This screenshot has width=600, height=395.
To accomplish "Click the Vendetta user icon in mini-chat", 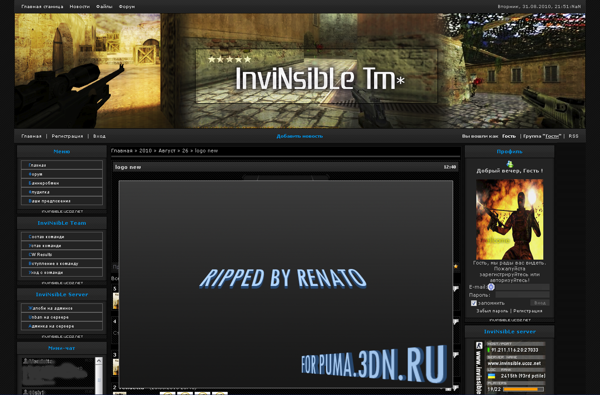I will [x=26, y=361].
